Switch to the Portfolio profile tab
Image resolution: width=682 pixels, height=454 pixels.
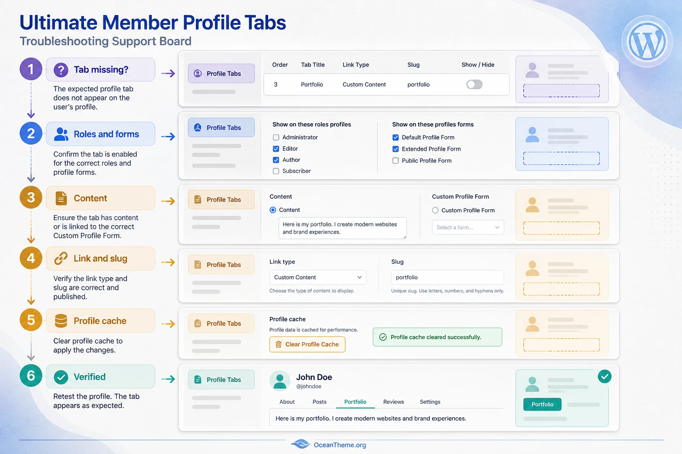coord(355,402)
